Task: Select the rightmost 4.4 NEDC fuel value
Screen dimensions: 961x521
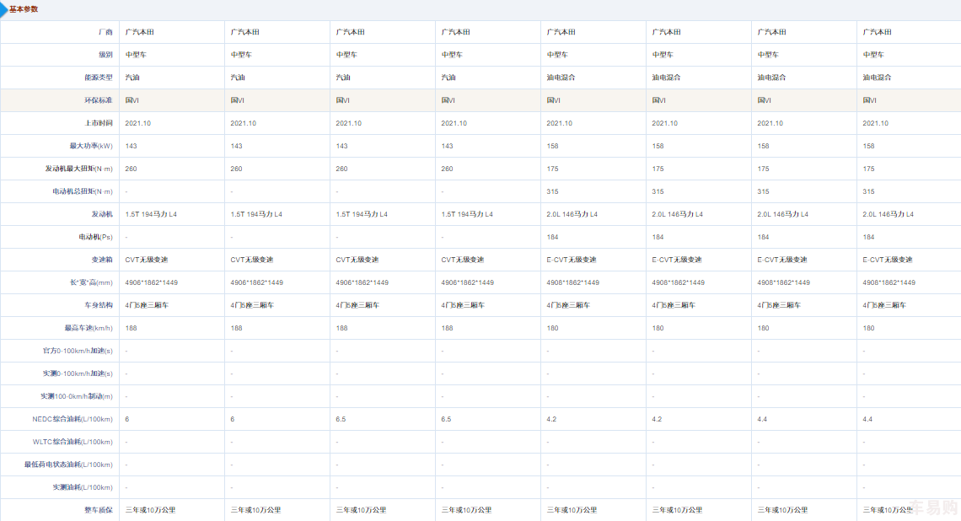Action: pos(867,419)
